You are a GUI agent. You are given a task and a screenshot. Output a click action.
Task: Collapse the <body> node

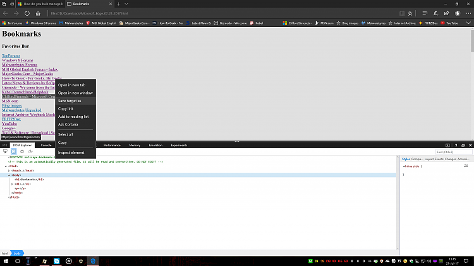9,175
